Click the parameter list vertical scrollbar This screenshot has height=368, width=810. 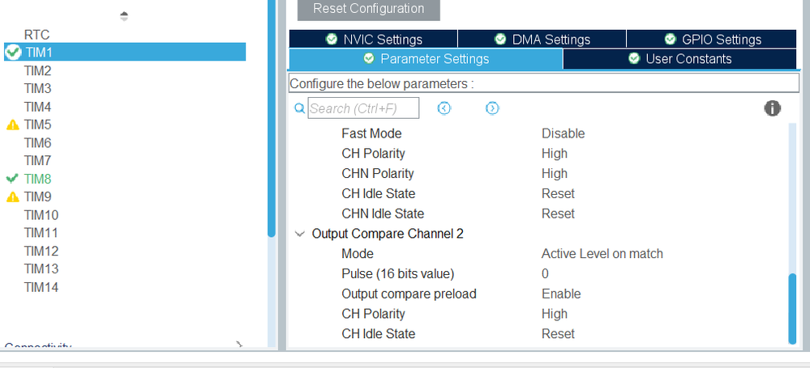point(792,309)
